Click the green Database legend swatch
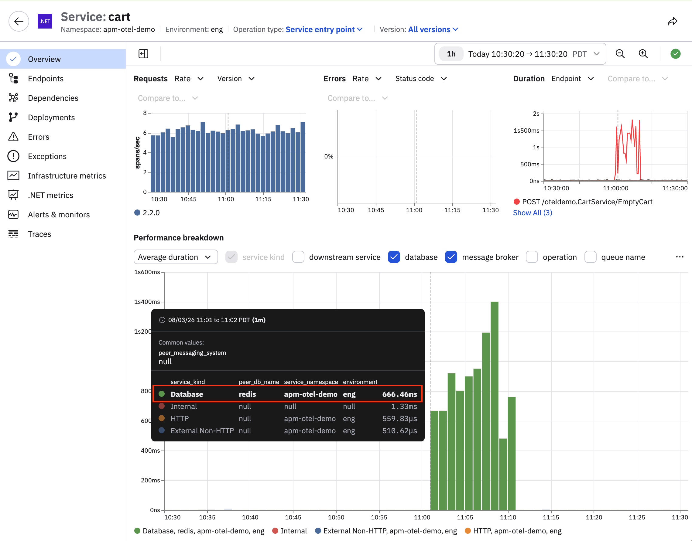Image resolution: width=692 pixels, height=541 pixels. click(137, 531)
